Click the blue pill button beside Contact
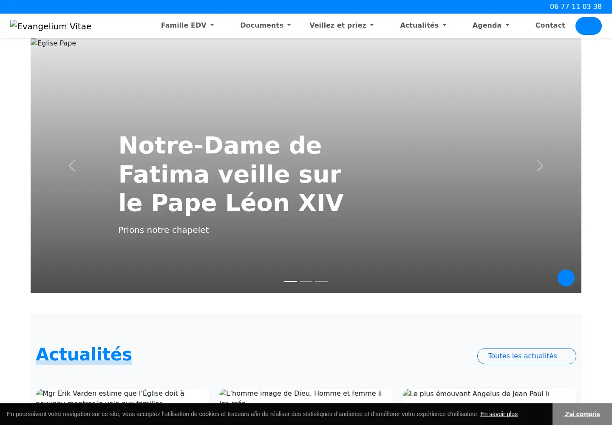The height and width of the screenshot is (425, 612). 589,26
